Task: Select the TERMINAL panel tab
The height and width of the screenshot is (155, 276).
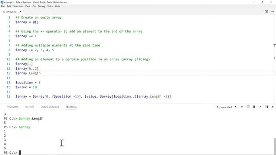Action: tap(71, 107)
